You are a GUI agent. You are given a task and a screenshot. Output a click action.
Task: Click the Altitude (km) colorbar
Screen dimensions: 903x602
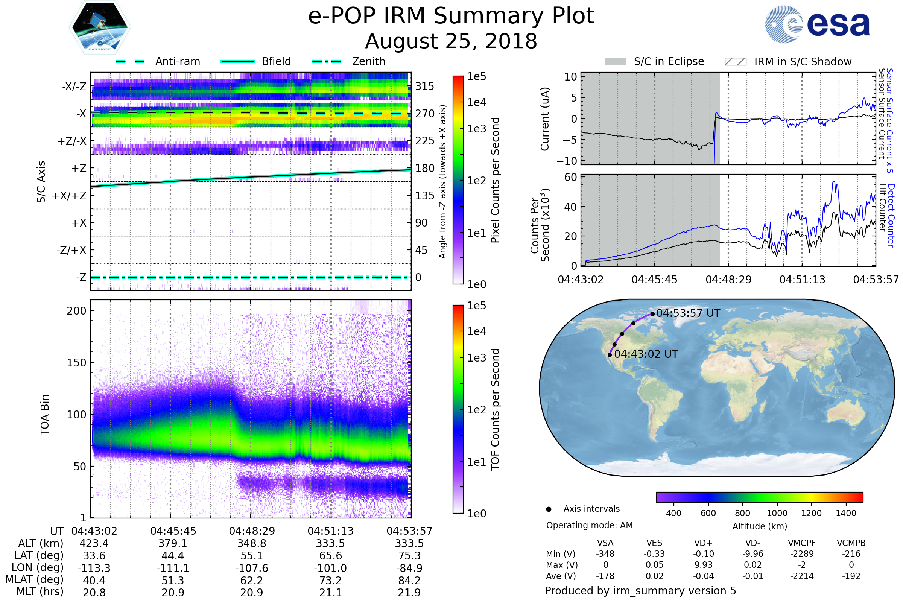(x=759, y=497)
